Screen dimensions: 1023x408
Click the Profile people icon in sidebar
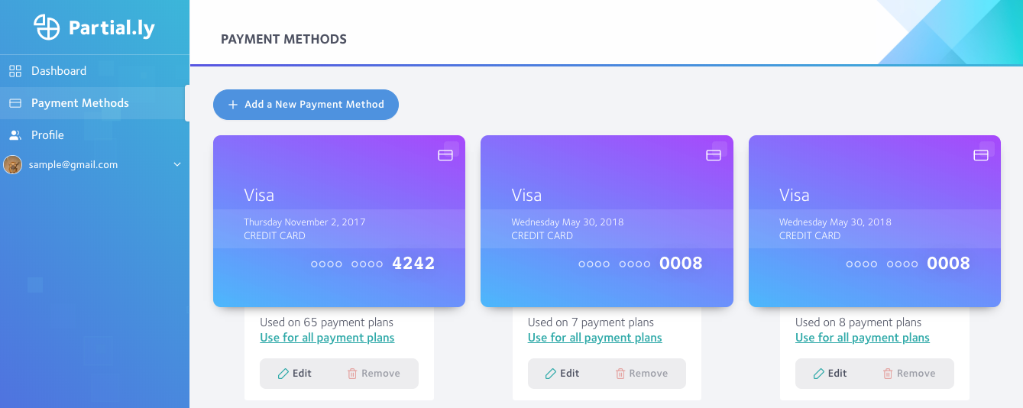15,135
